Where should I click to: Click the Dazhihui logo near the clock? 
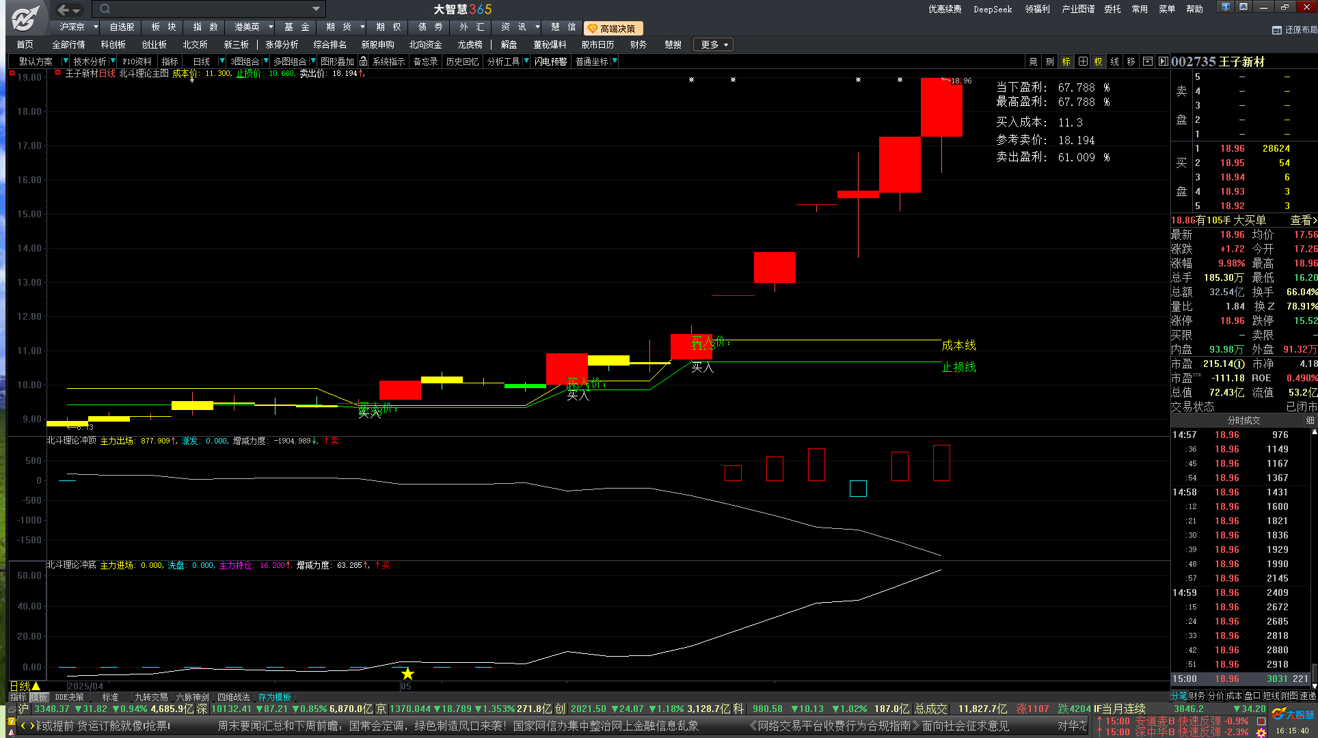1293,715
